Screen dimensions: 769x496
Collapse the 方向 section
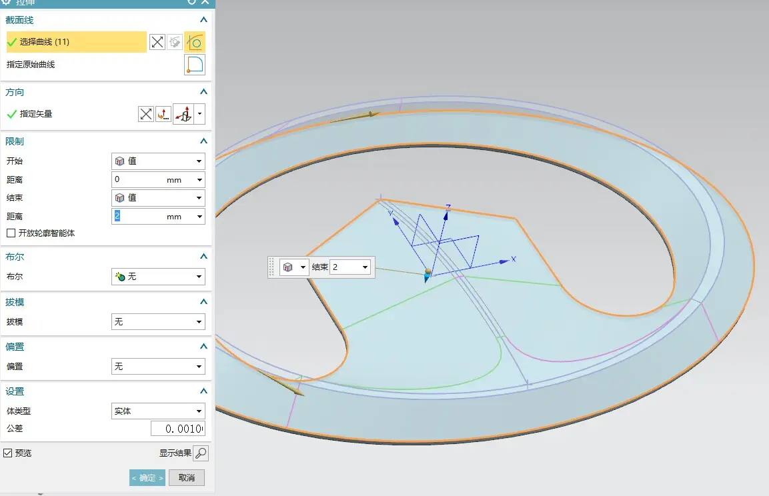[203, 92]
